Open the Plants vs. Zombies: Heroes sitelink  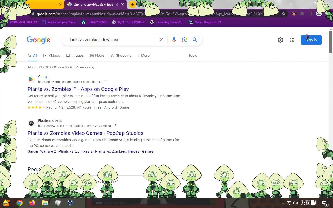[117, 151]
